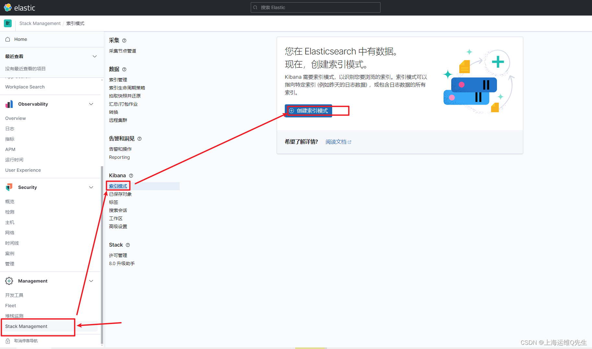Open 许可管理
Screen dimensions: 592x349
click(118, 255)
